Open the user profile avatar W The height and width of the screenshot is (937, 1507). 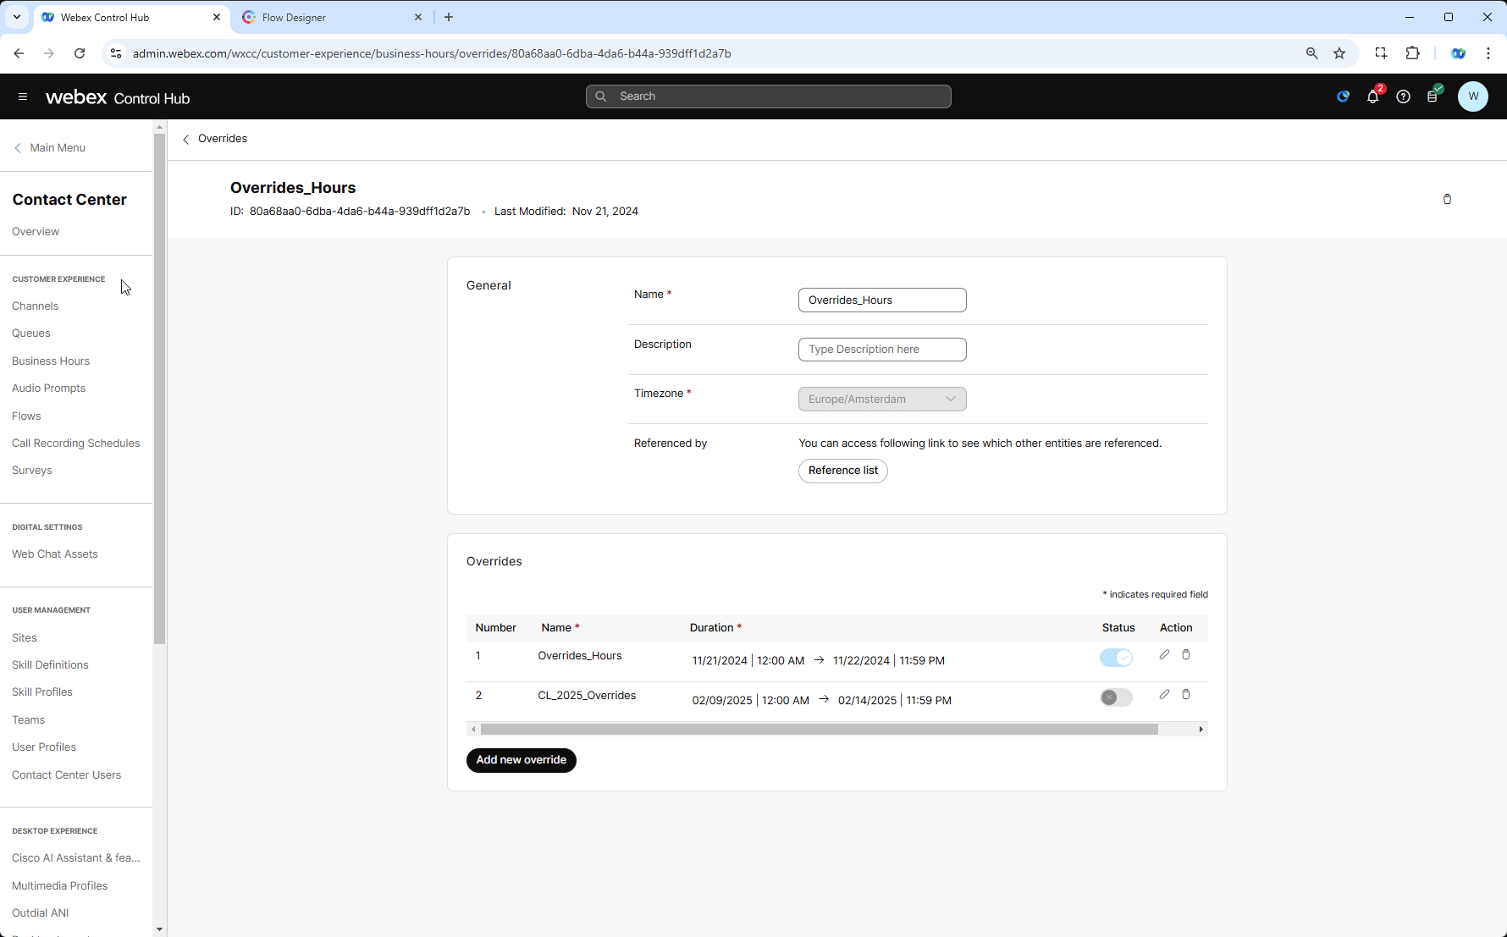tap(1473, 96)
